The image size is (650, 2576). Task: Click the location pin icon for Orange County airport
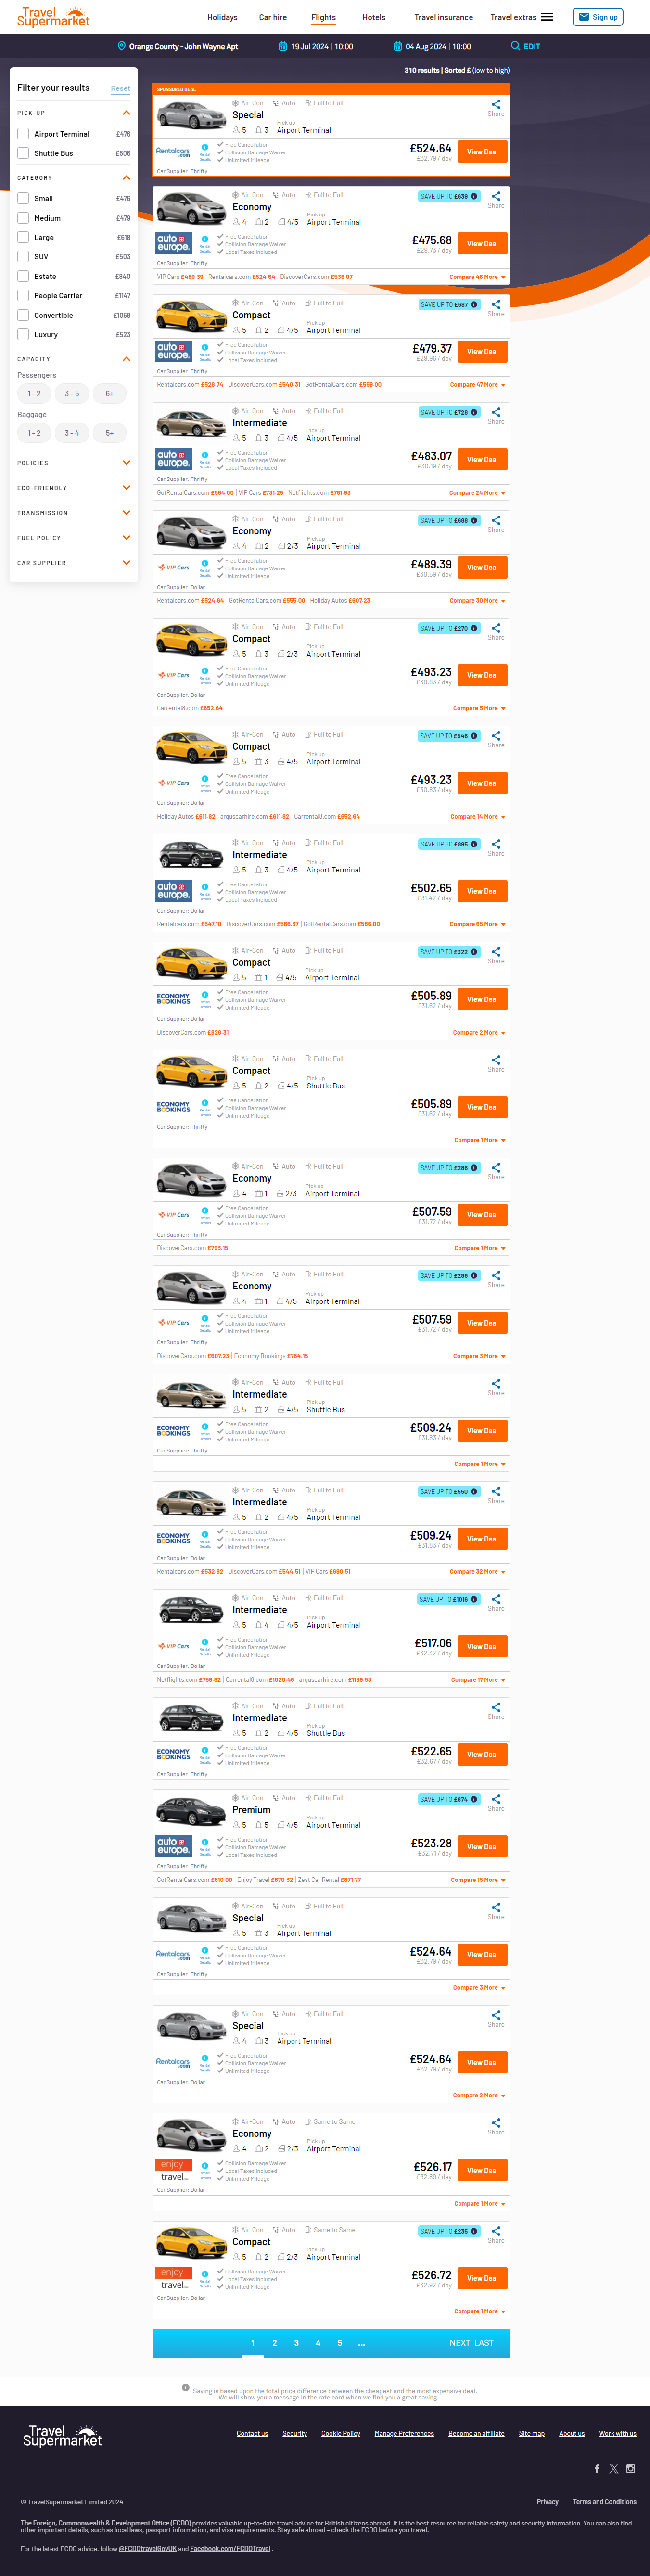click(x=122, y=46)
